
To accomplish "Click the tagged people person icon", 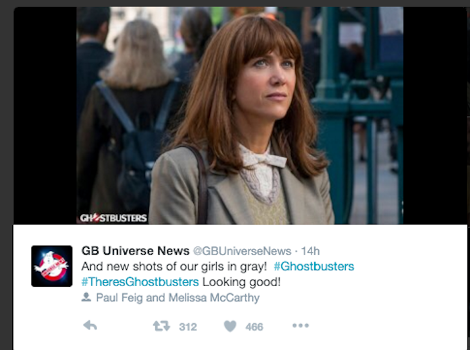I will pos(86,298).
